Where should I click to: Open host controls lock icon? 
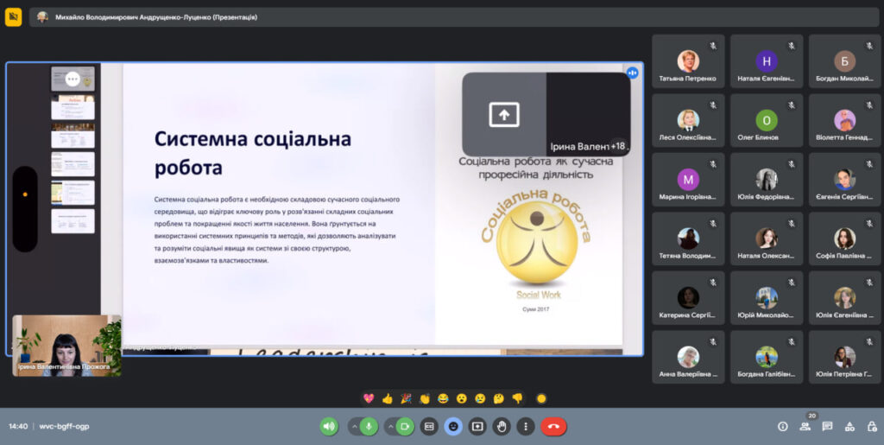pyautogui.click(x=871, y=426)
